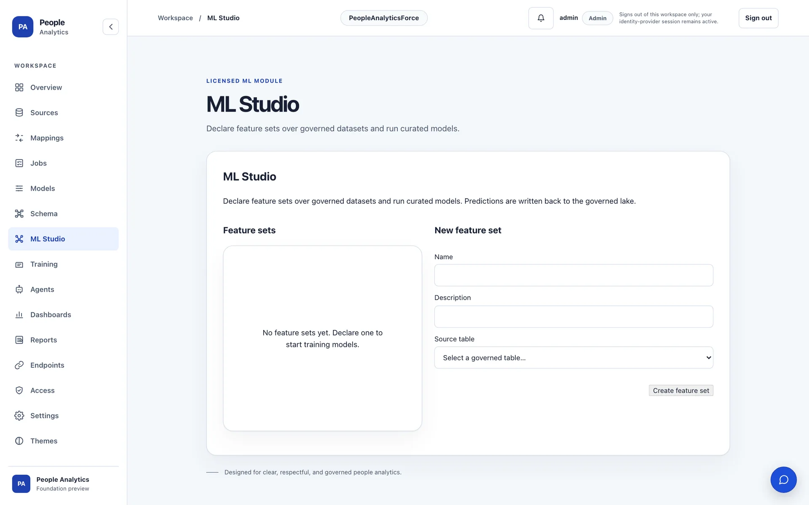This screenshot has height=505, width=809.
Task: Focus the Description input field
Action: click(x=573, y=316)
